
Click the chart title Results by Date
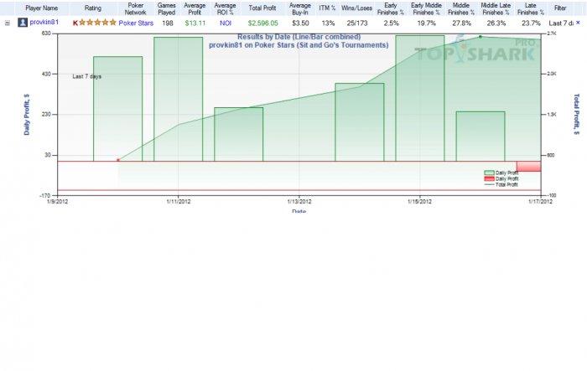(x=299, y=37)
